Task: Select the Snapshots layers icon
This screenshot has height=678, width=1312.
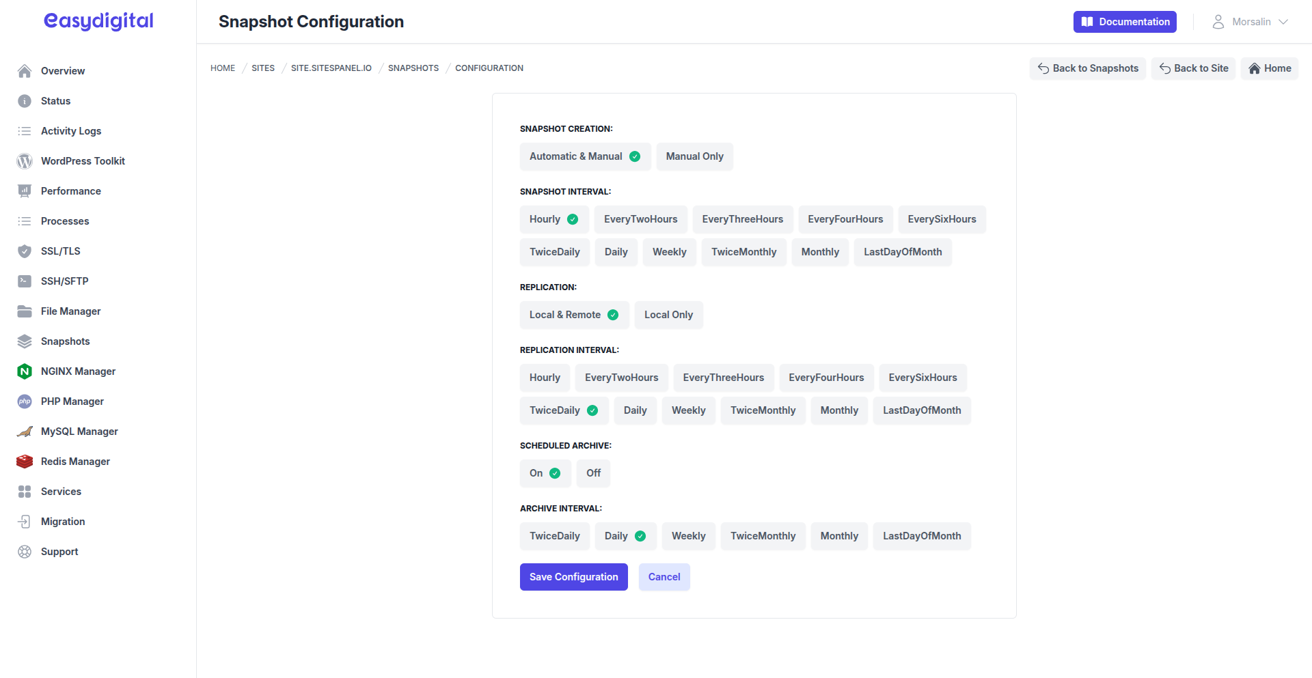Action: [x=25, y=341]
